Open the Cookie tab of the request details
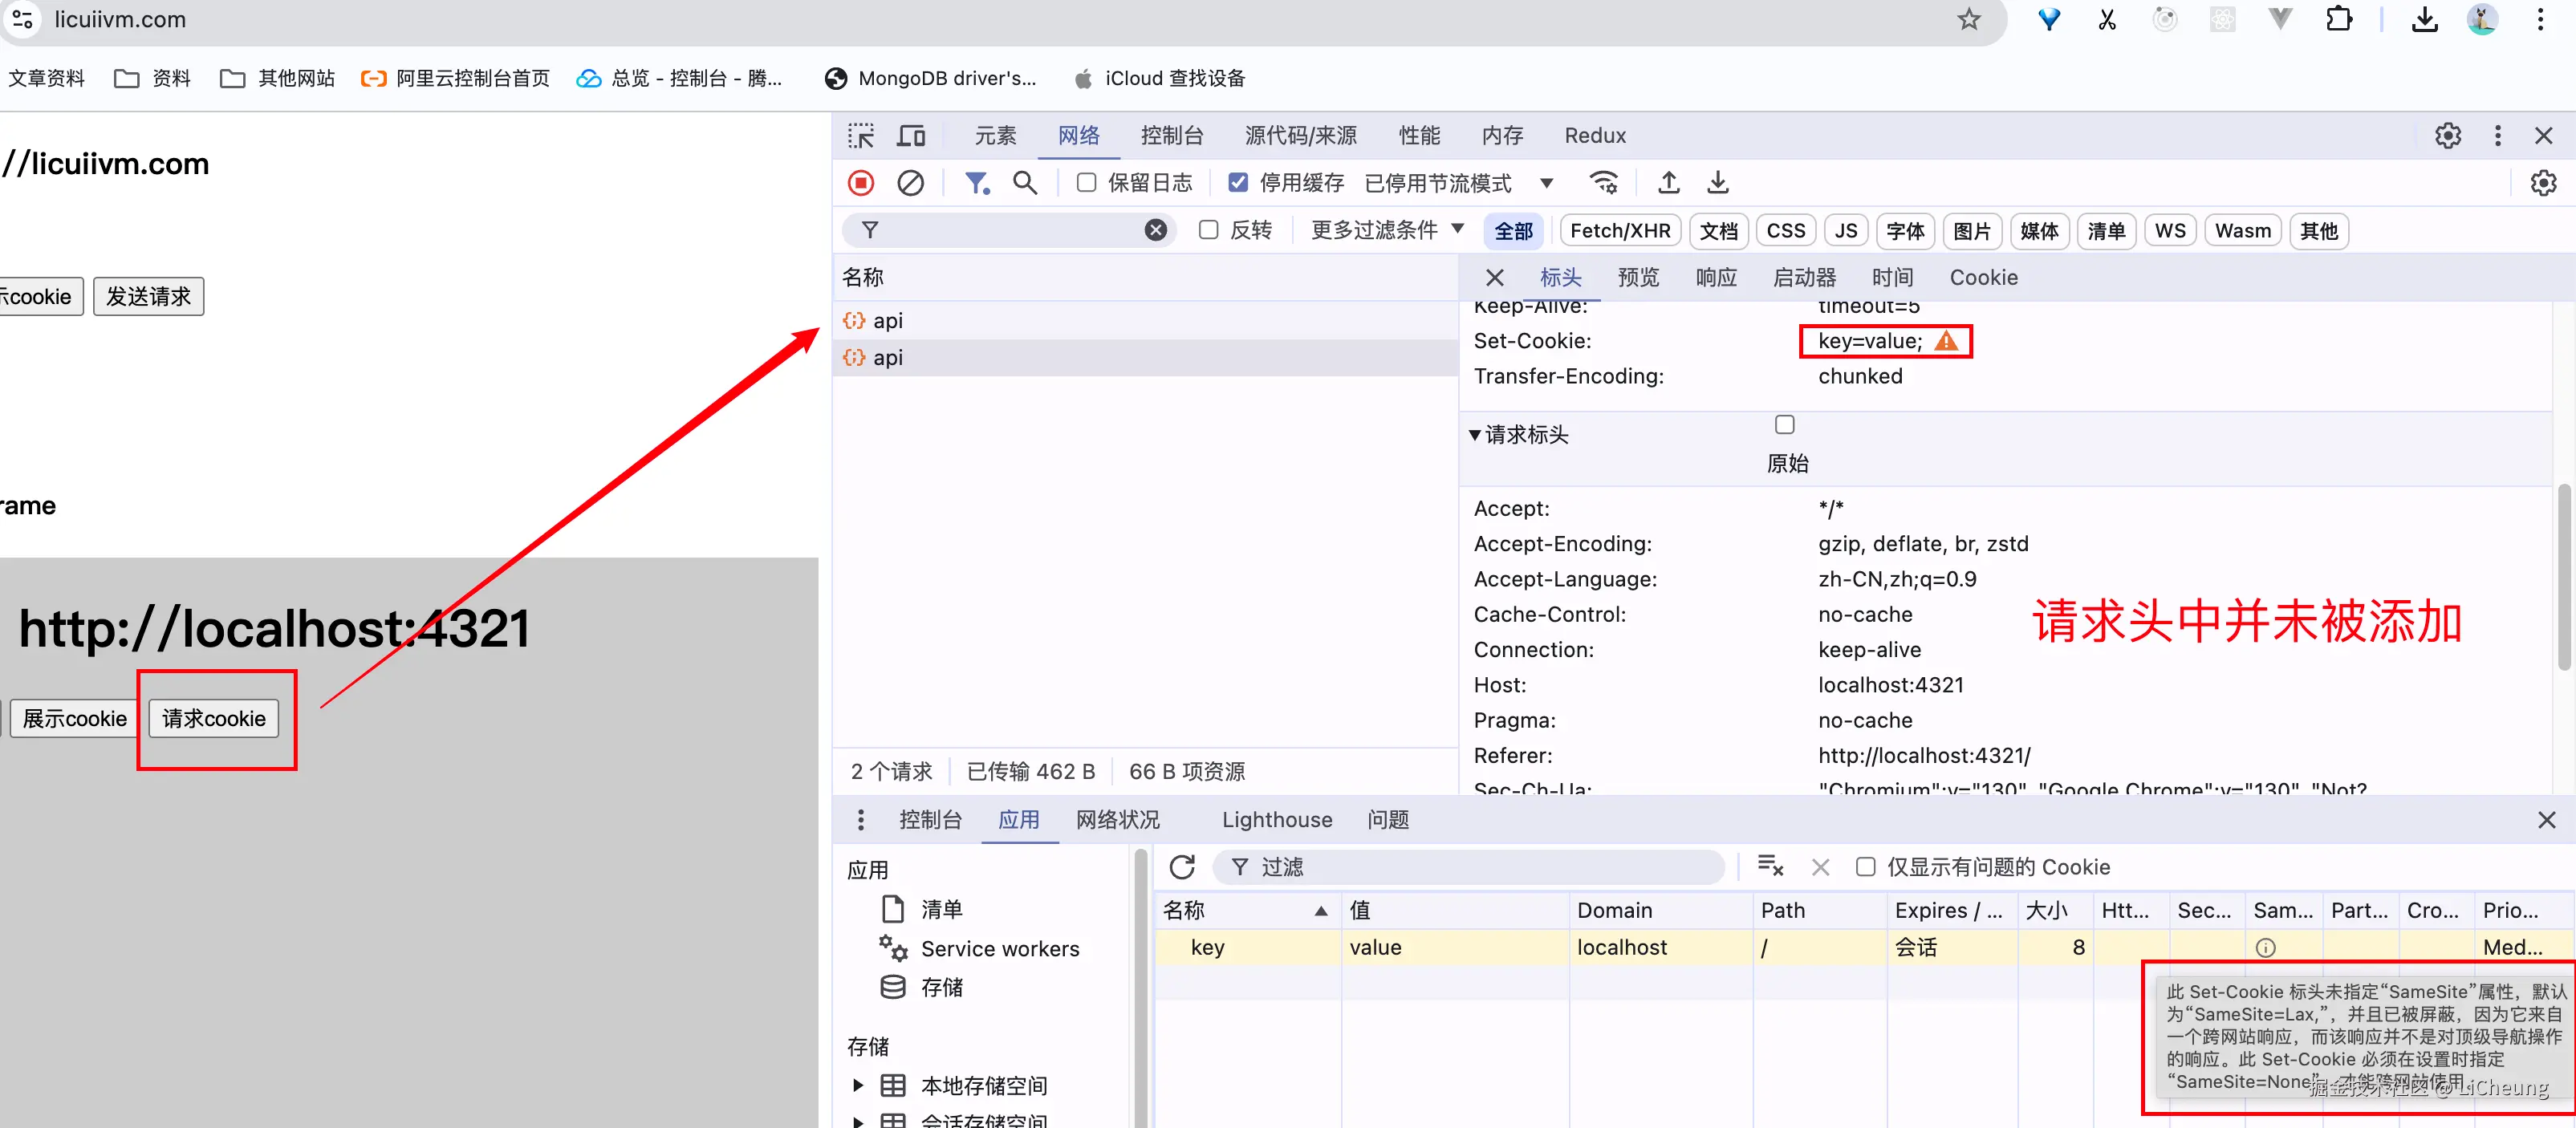The image size is (2576, 1128). click(1983, 277)
